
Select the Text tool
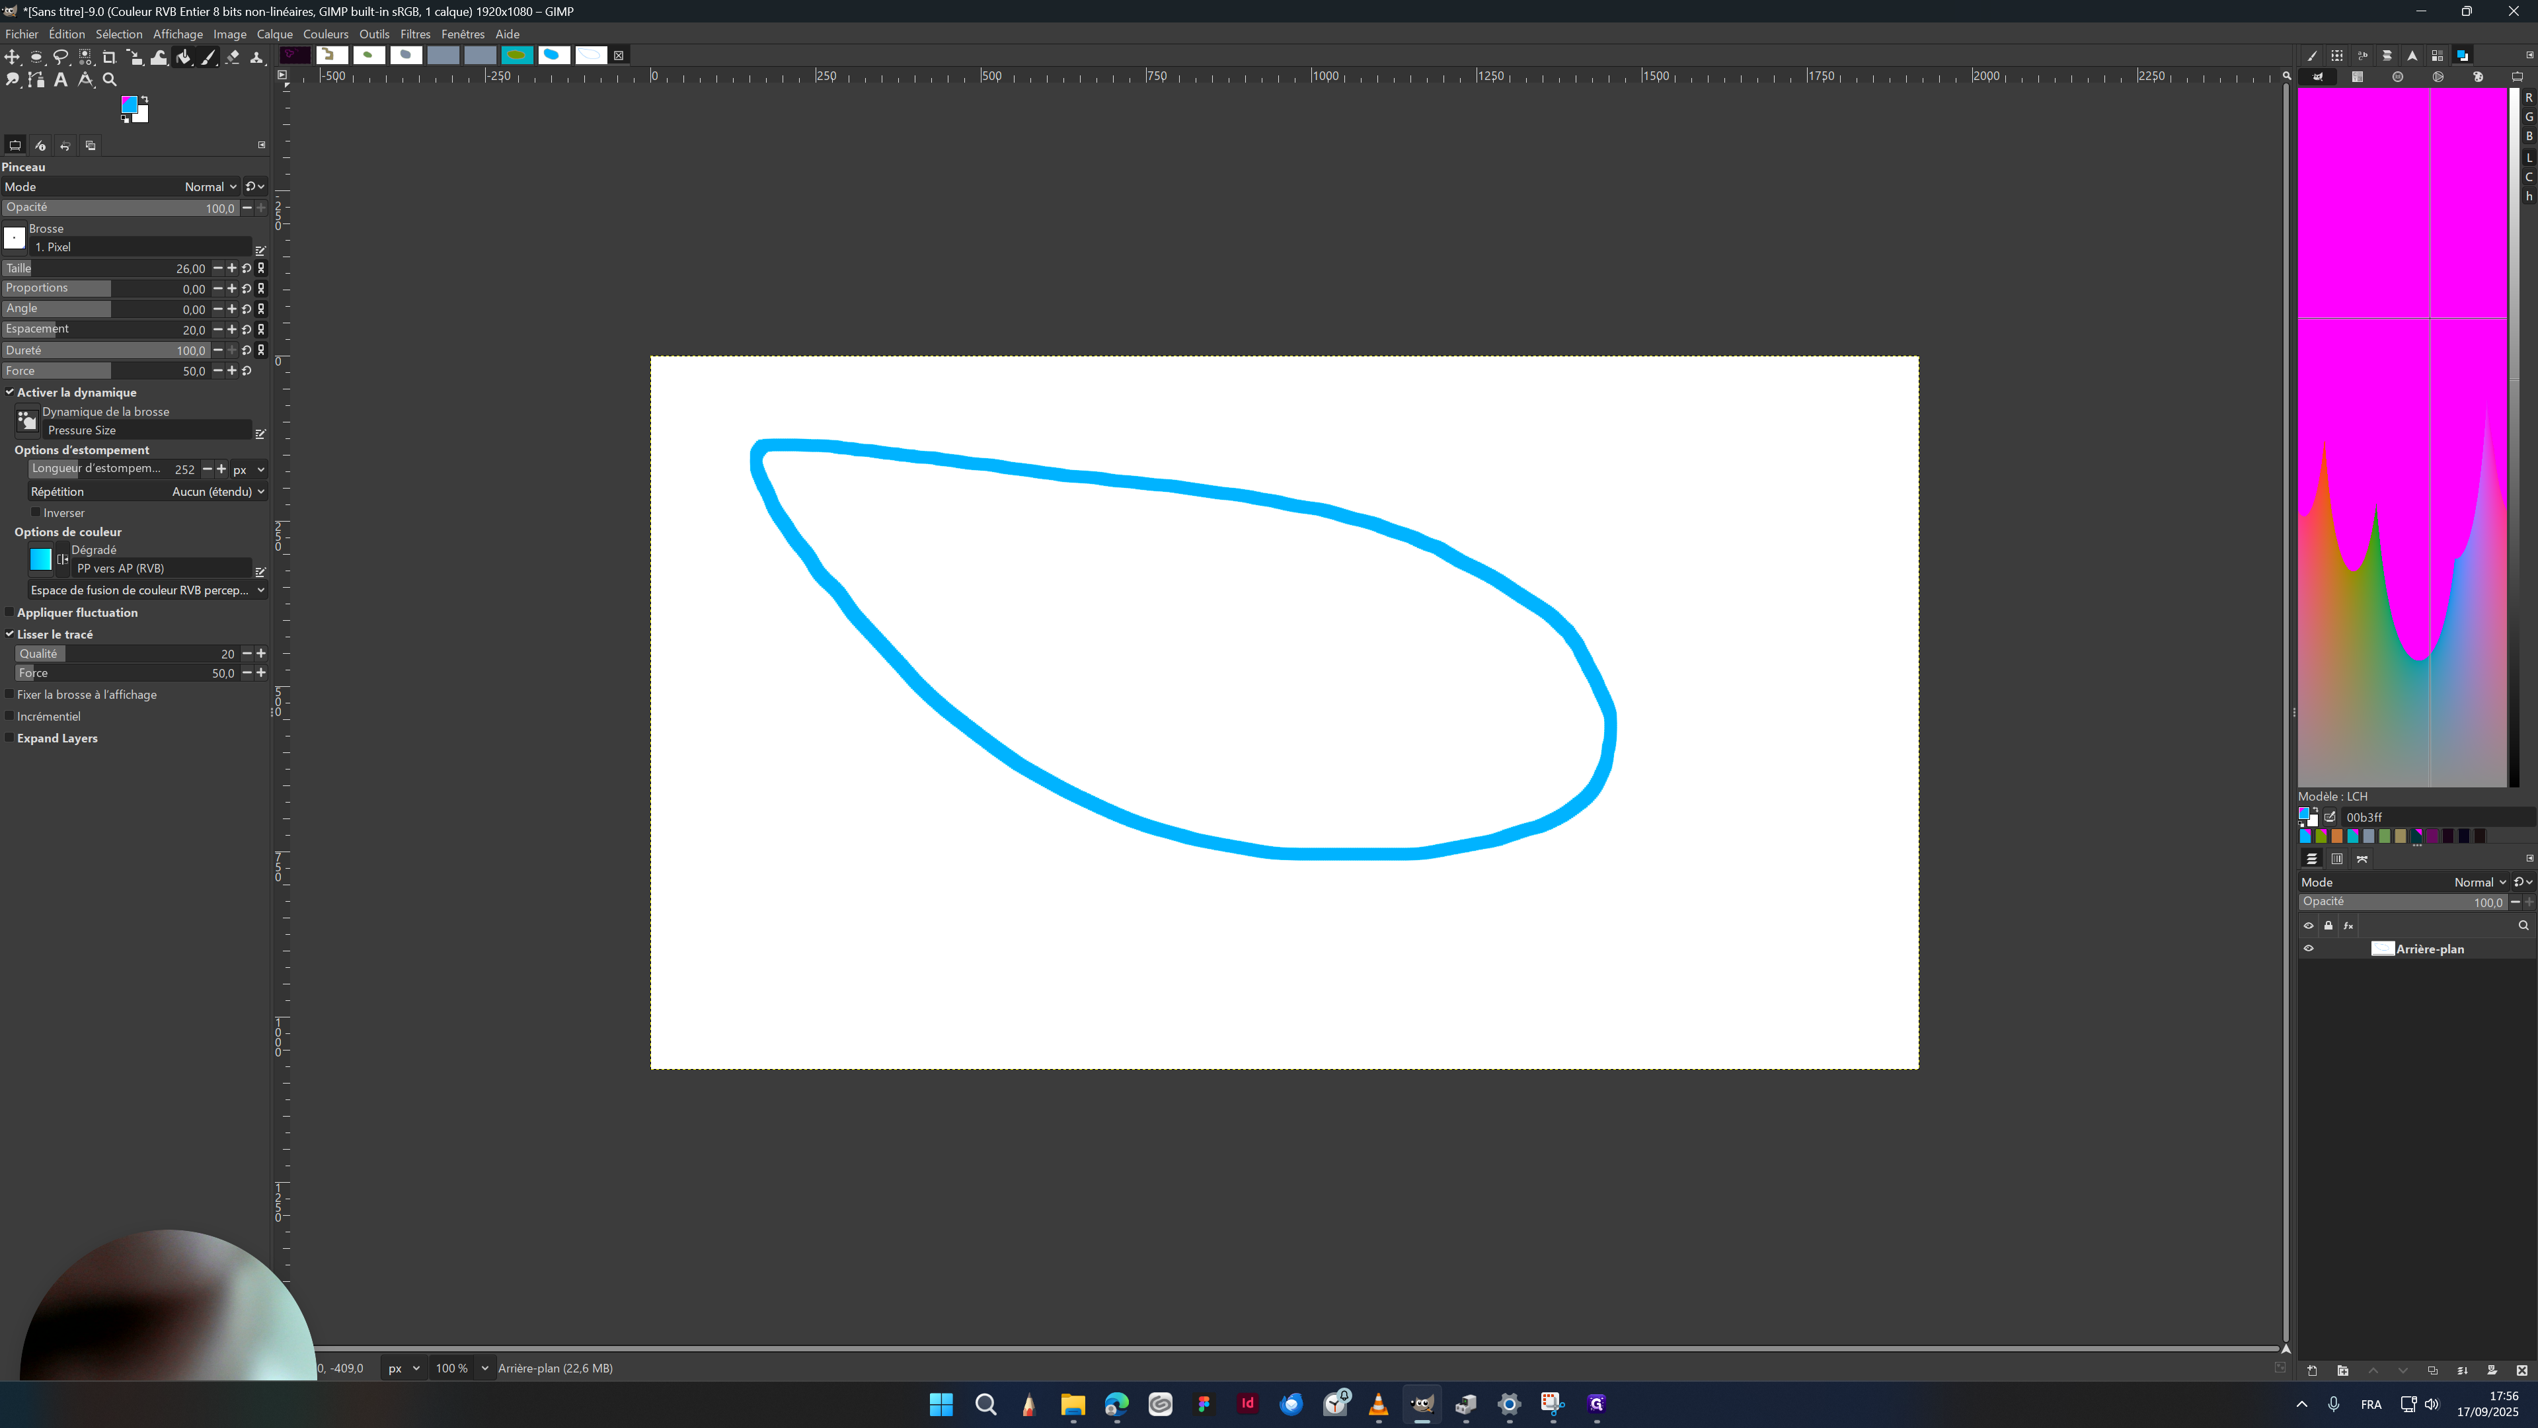pyautogui.click(x=60, y=81)
